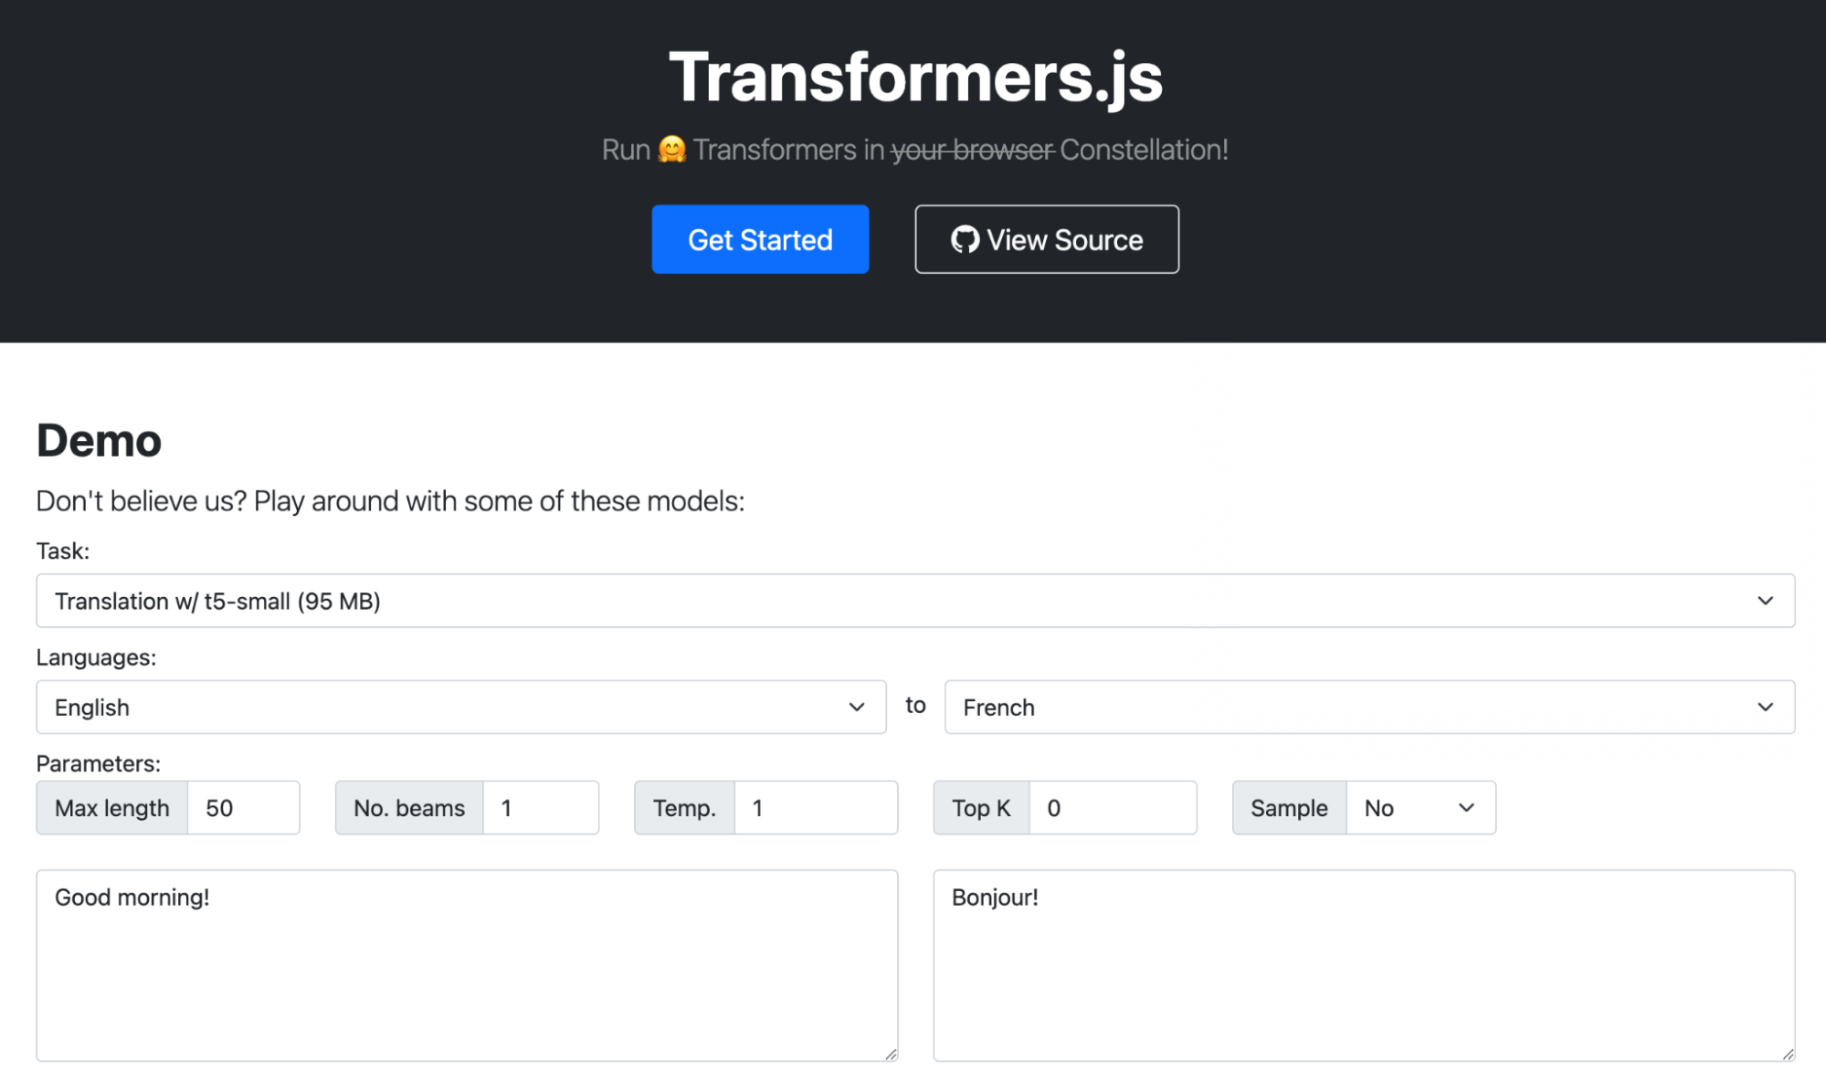Click the word 'to' between language dropdowns

tap(915, 705)
